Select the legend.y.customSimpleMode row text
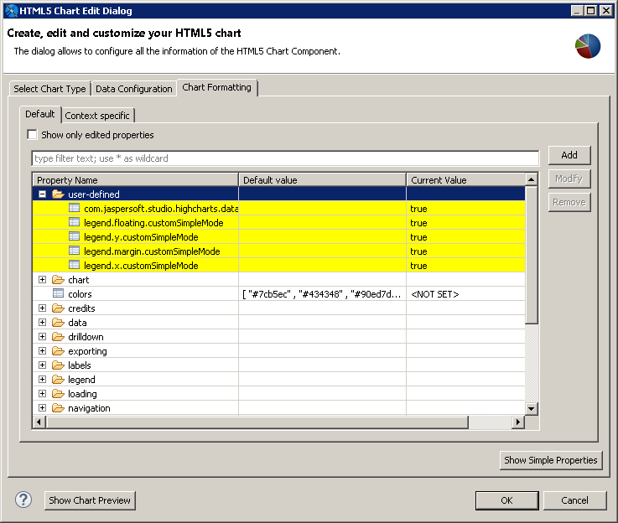Image resolution: width=618 pixels, height=523 pixels. click(141, 237)
